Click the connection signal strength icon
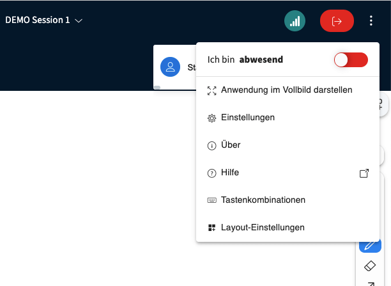This screenshot has width=391, height=286. (295, 21)
